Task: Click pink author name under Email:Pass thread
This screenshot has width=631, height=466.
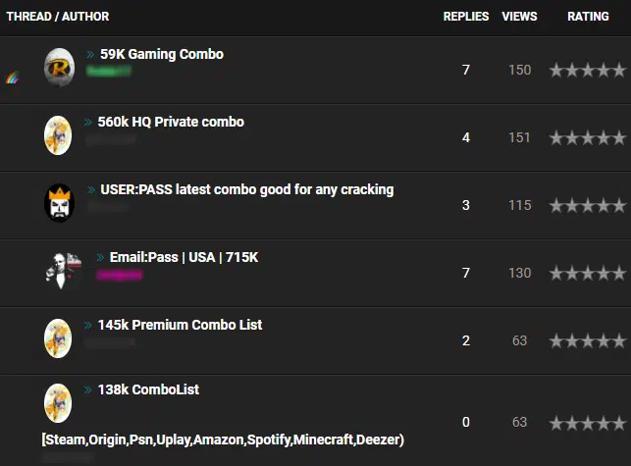Action: point(119,275)
